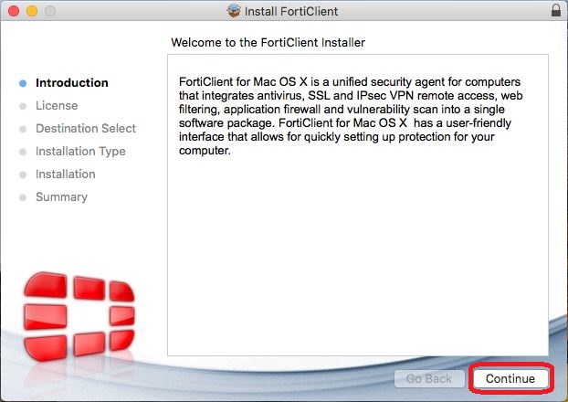The image size is (568, 402).
Task: Go to the Installation Type step
Action: point(80,152)
